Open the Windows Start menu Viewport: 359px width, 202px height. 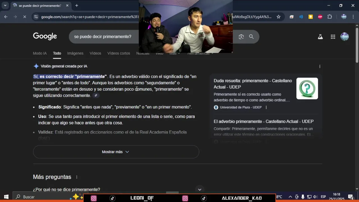(6, 197)
